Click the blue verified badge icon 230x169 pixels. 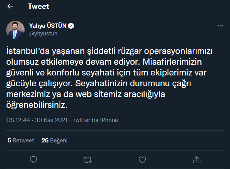click(x=71, y=26)
